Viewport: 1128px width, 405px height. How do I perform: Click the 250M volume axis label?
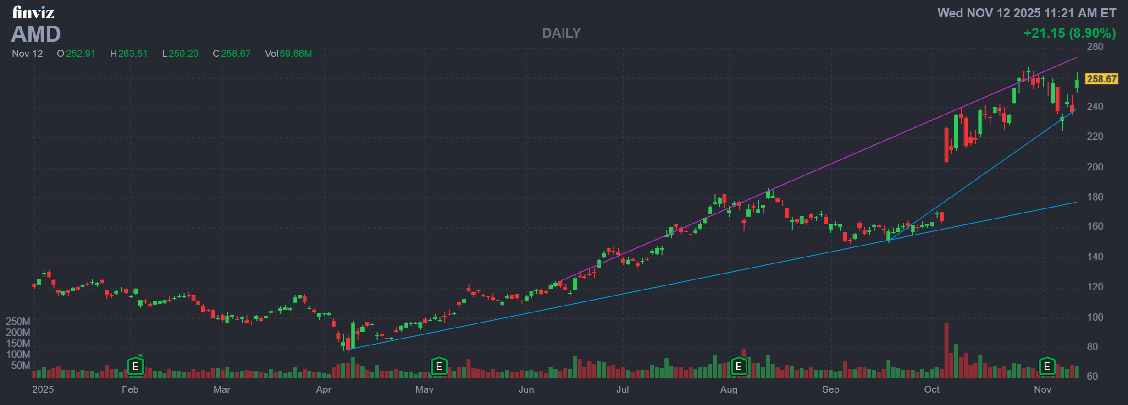pos(18,322)
